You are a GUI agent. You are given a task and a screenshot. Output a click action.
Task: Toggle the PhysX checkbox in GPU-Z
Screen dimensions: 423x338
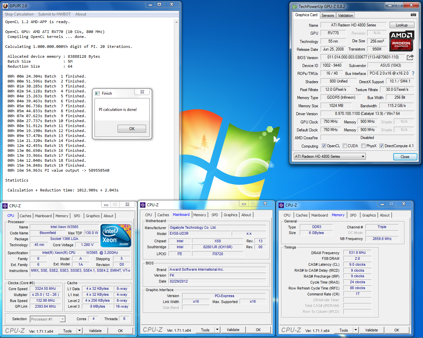[x=363, y=146]
